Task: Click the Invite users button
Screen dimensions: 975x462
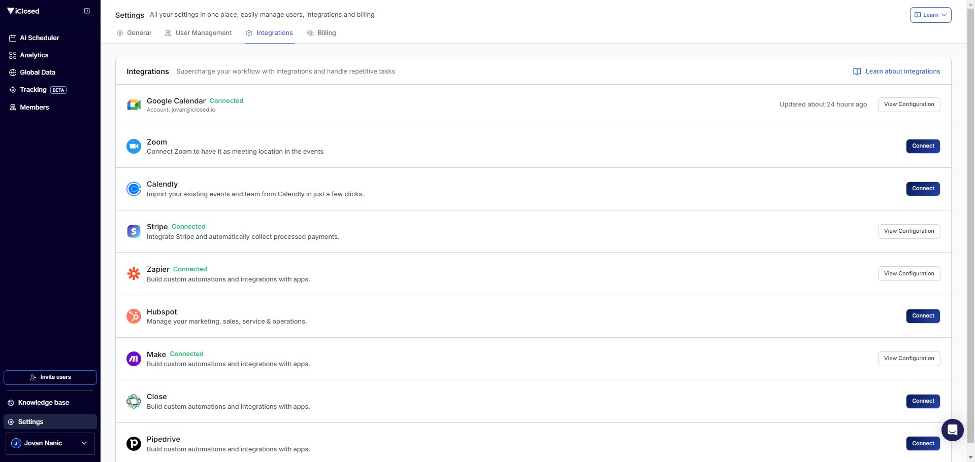Action: [50, 377]
